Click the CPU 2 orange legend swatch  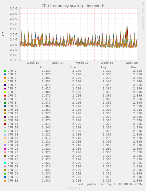[x=5, y=78]
